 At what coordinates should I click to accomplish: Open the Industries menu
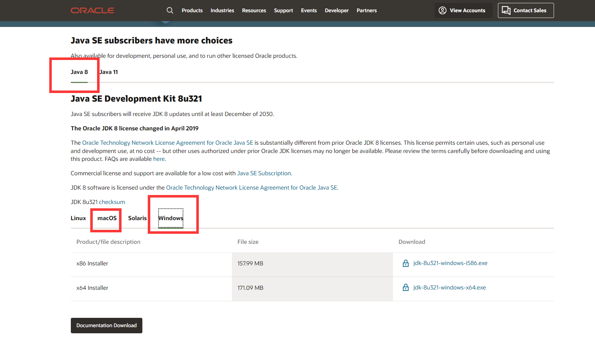tap(222, 10)
